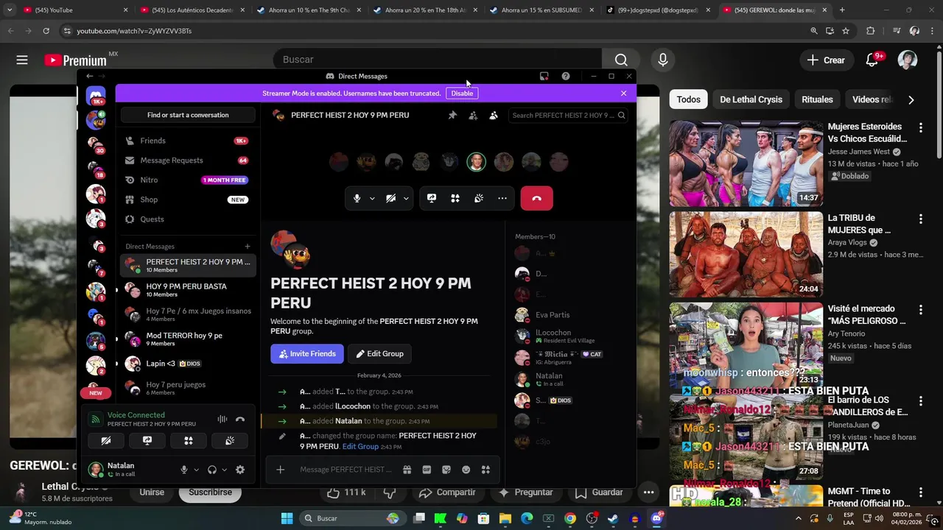The image size is (943, 530).
Task: Mute microphone in call control bar
Action: 357,198
